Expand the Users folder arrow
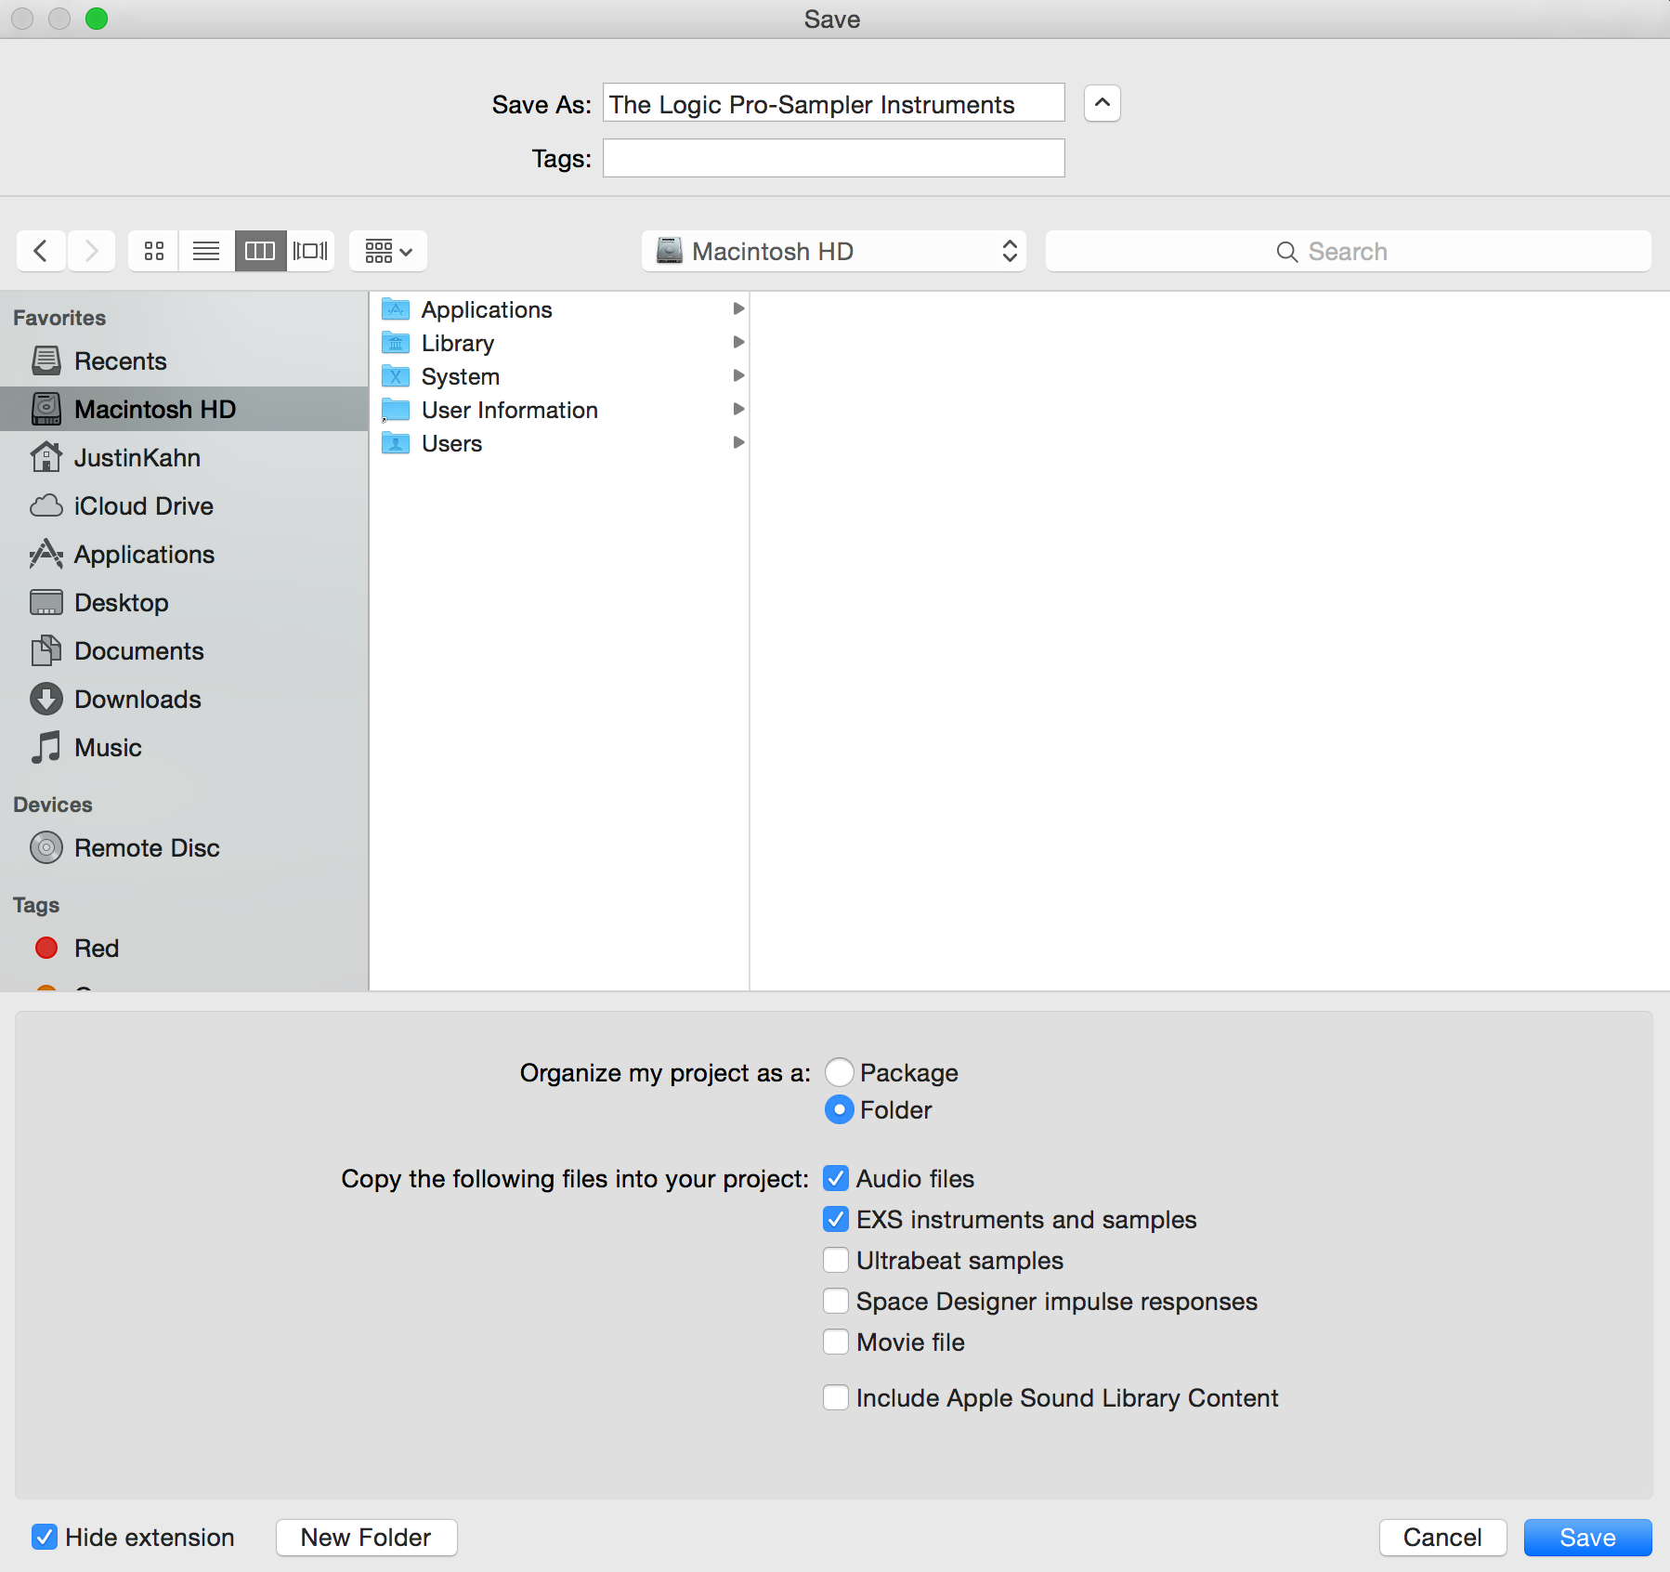 pyautogui.click(x=738, y=442)
